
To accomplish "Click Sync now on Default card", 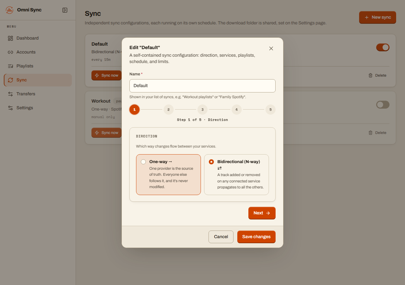I will pyautogui.click(x=107, y=75).
